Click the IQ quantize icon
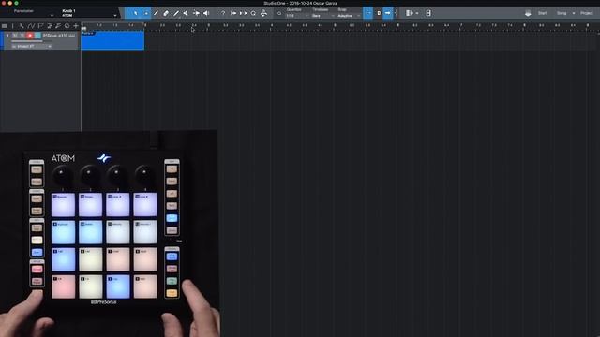Screen dimensions: 600x337 (x=278, y=14)
